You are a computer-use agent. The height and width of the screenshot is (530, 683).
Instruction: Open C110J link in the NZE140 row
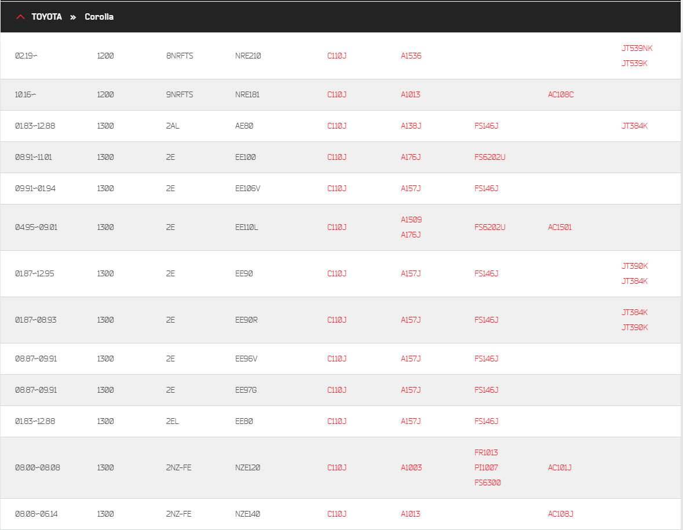click(x=337, y=514)
